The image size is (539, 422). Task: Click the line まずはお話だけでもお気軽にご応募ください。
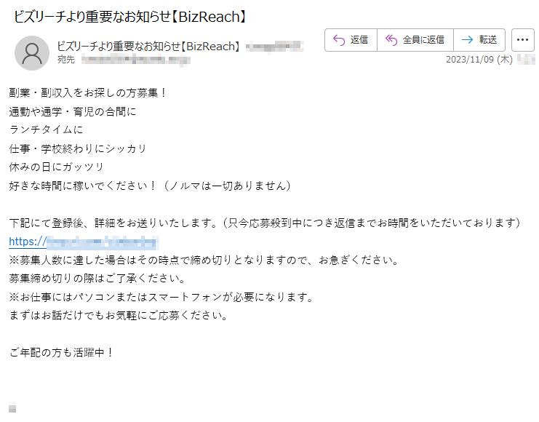click(x=119, y=315)
